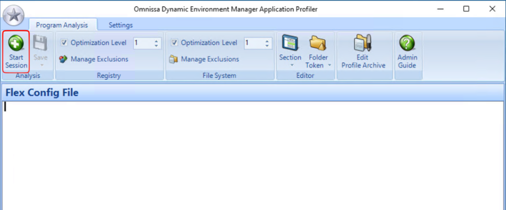Expand the Save dropdown arrow
Image resolution: width=506 pixels, height=210 pixels.
[41, 66]
